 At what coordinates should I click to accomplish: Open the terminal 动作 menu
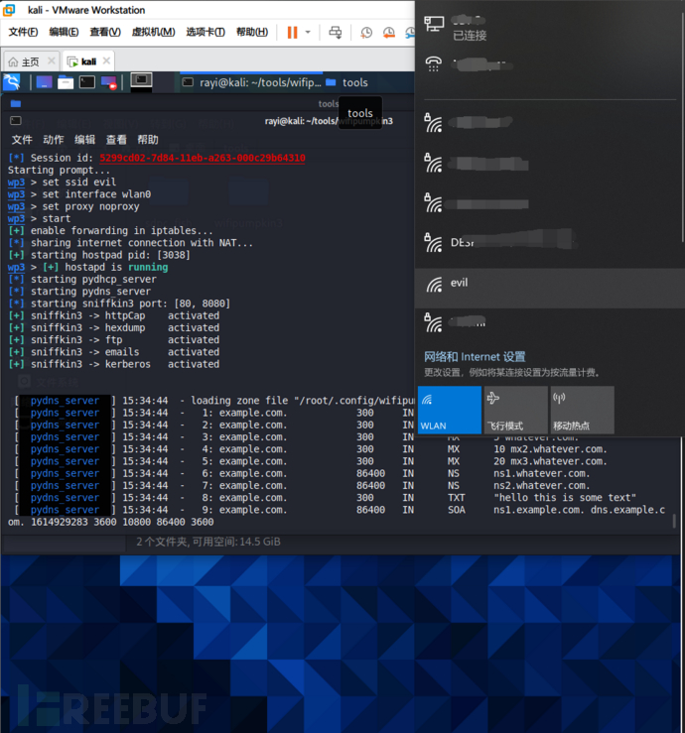(x=54, y=139)
